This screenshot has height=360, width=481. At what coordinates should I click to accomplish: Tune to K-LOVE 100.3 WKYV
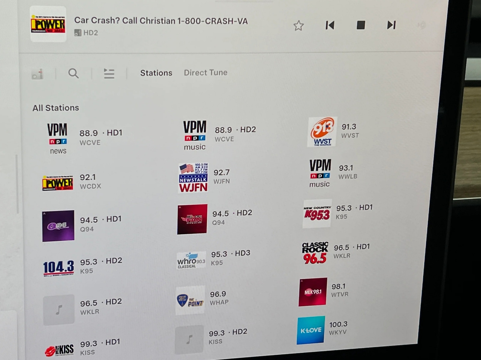(x=311, y=330)
